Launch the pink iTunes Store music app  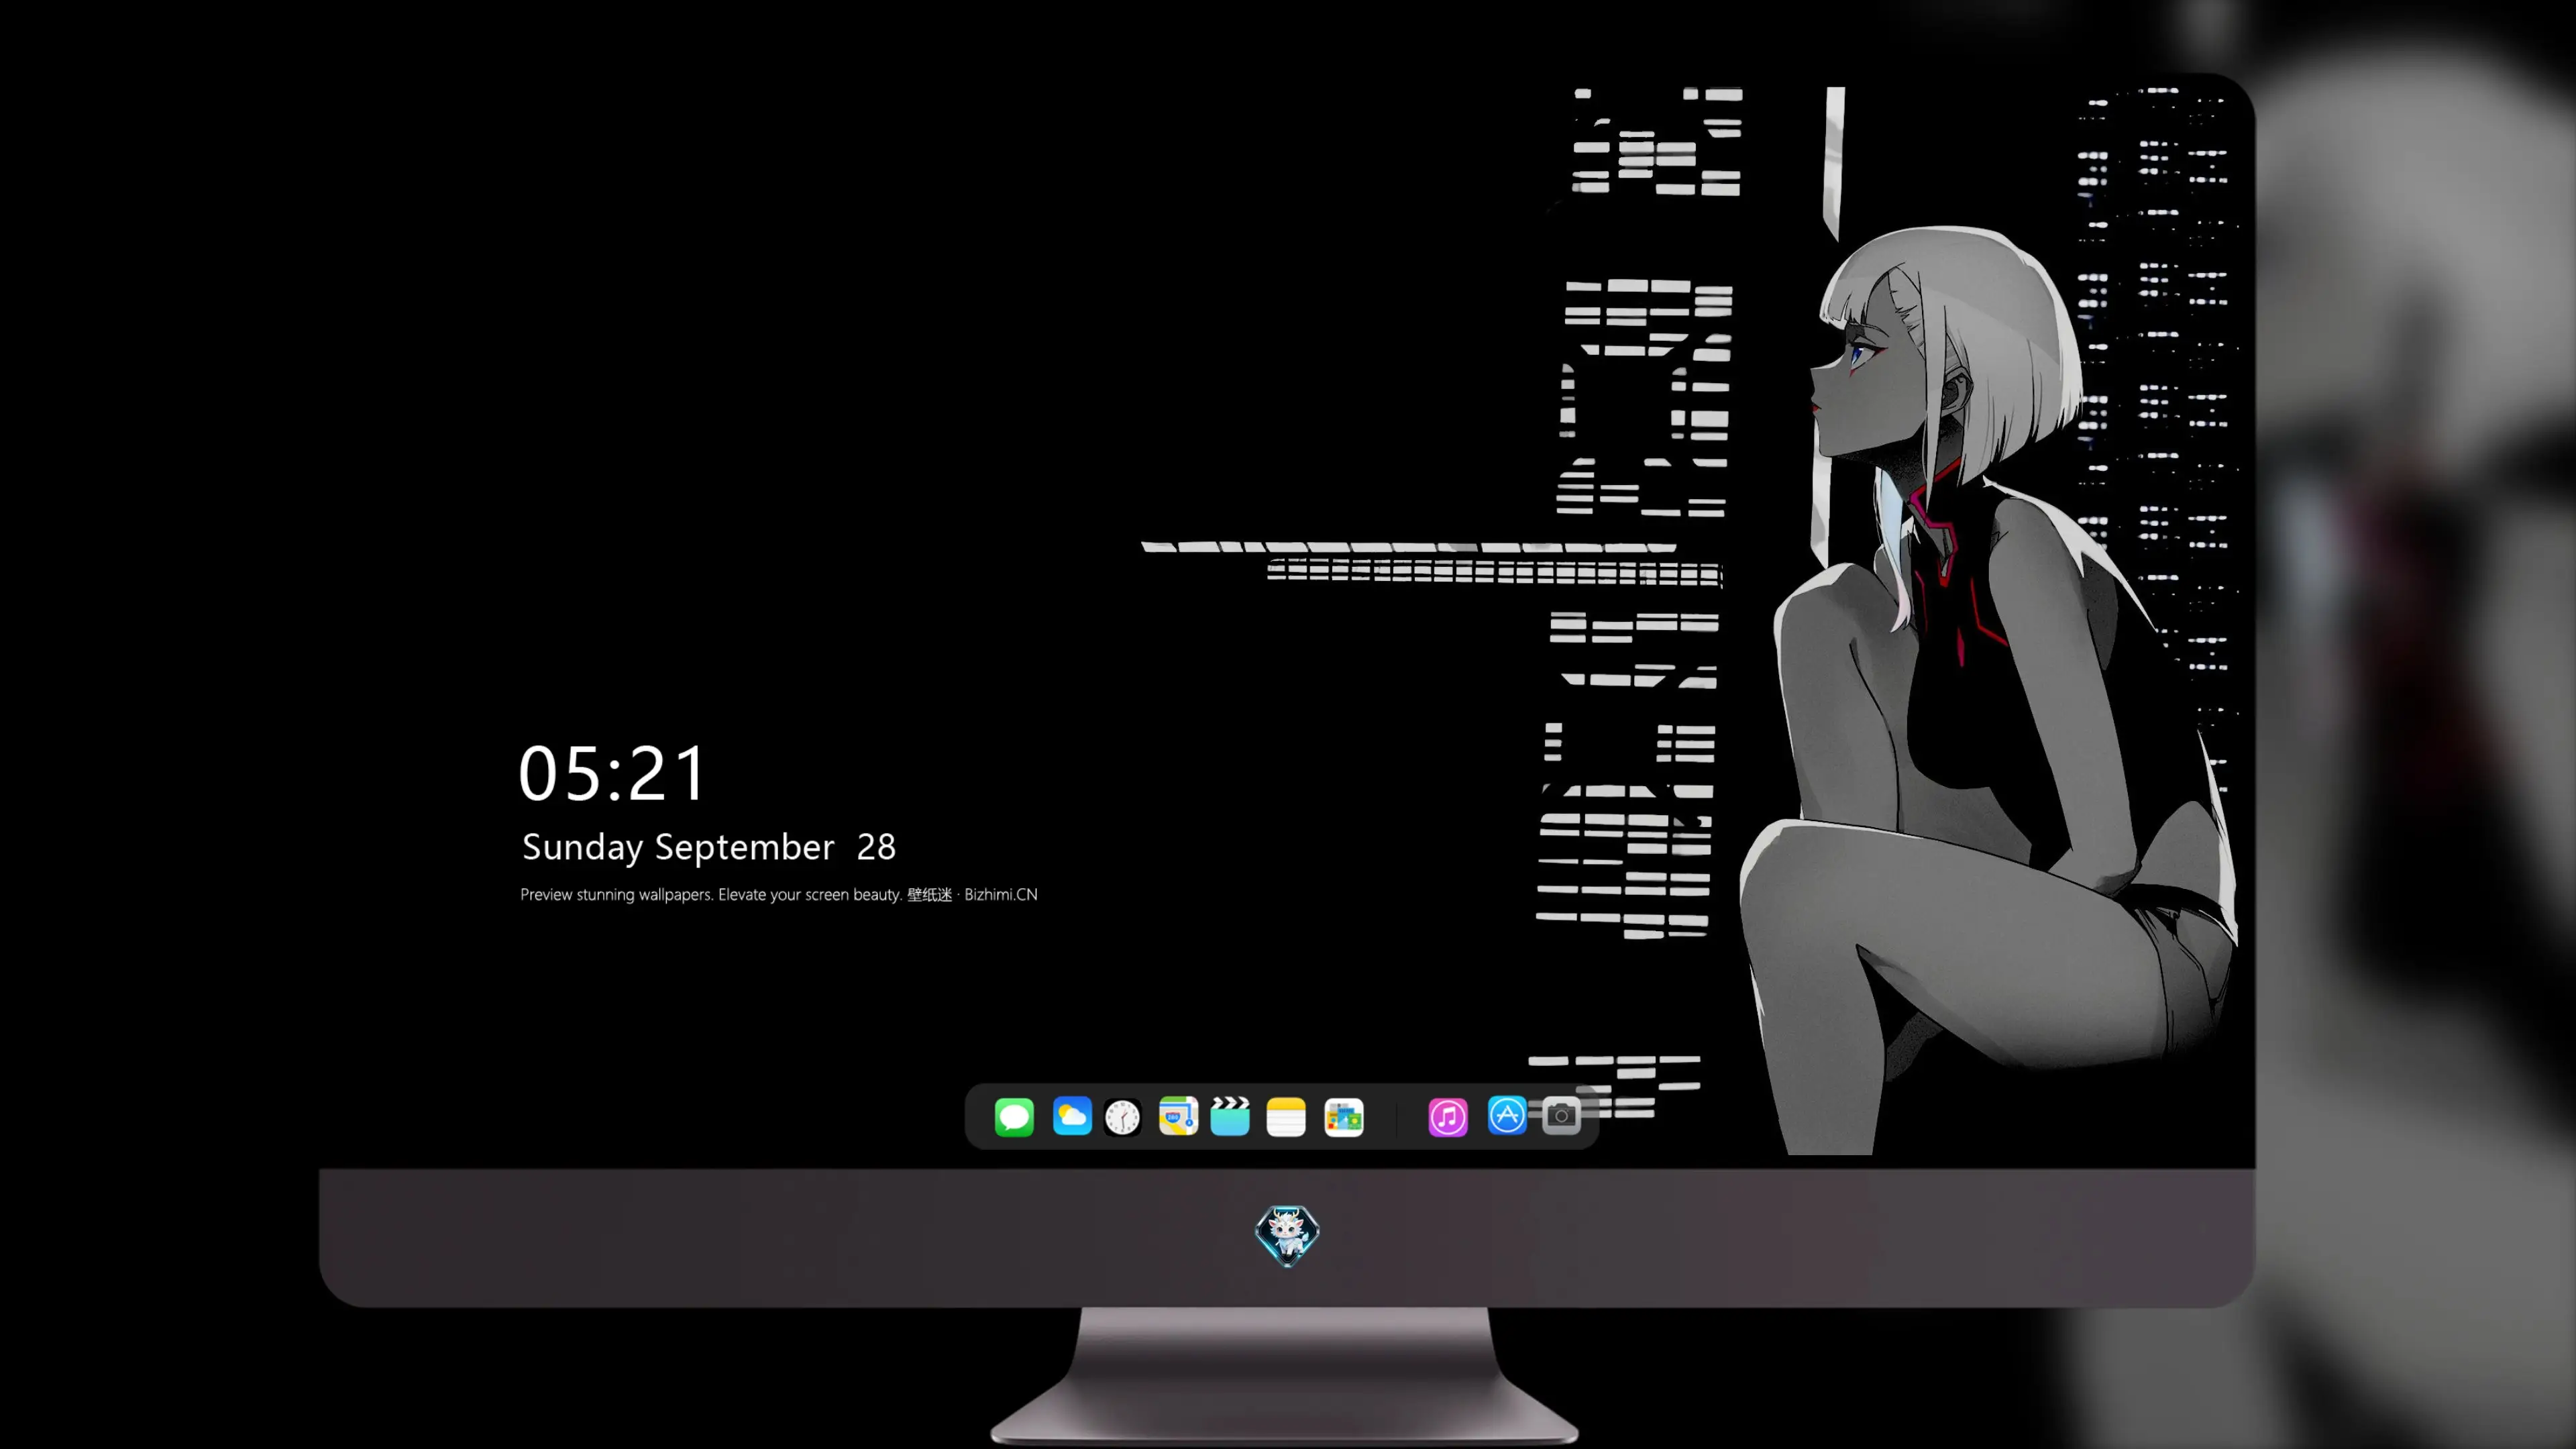point(1448,1117)
